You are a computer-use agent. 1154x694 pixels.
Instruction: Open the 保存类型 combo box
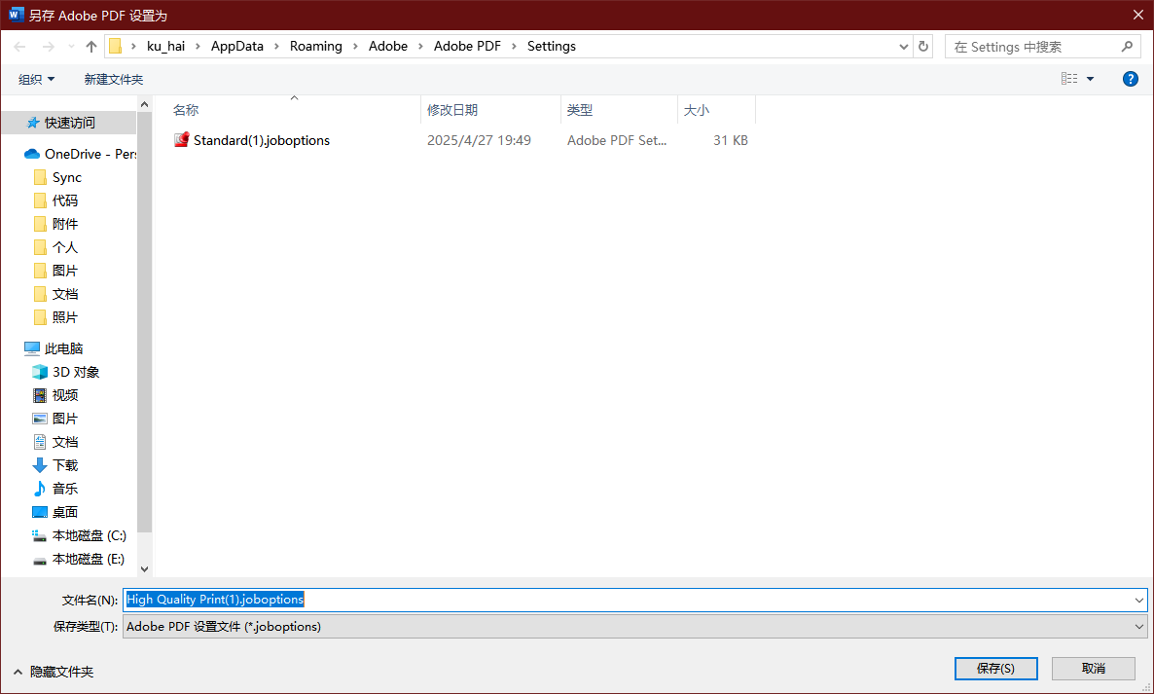pos(634,626)
